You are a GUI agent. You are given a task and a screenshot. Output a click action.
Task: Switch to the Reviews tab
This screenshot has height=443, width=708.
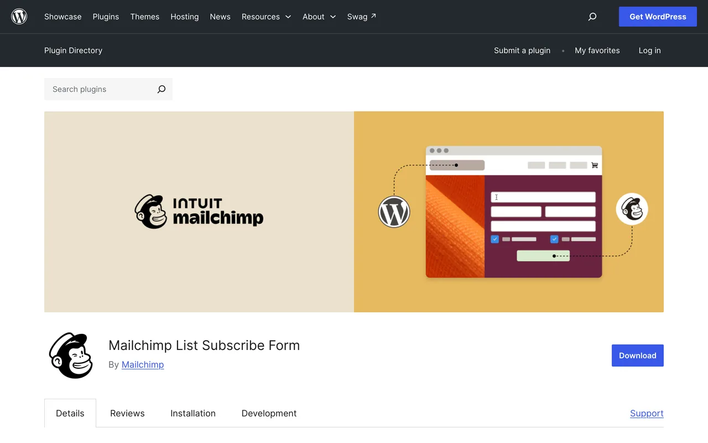coord(127,413)
